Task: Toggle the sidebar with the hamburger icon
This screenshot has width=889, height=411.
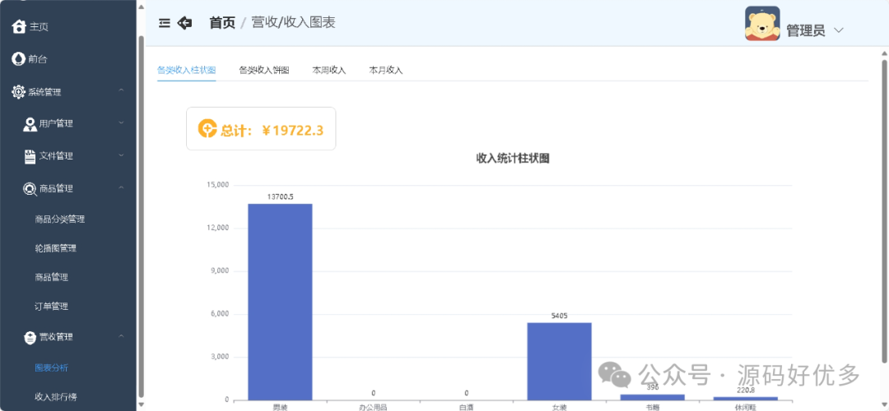Action: [165, 23]
